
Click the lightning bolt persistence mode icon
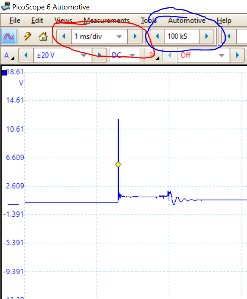point(28,37)
